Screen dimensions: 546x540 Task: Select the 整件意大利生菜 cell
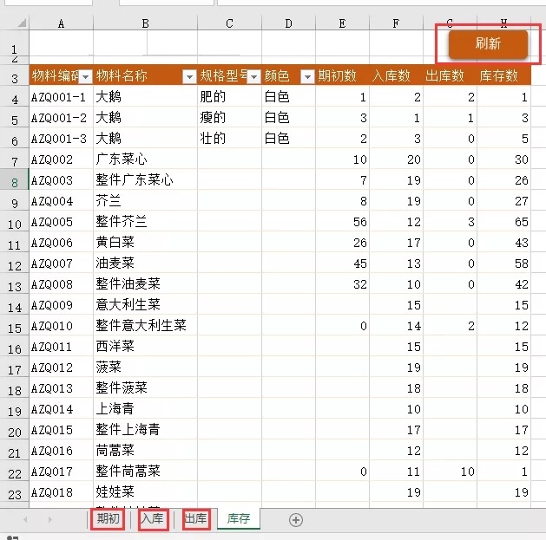[x=145, y=325]
